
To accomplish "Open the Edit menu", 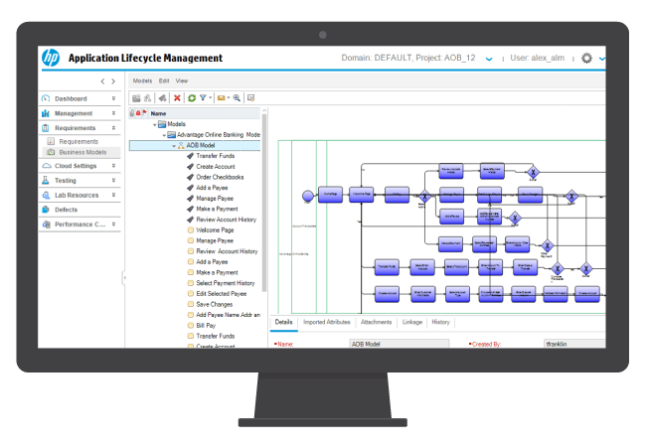I will [x=164, y=80].
